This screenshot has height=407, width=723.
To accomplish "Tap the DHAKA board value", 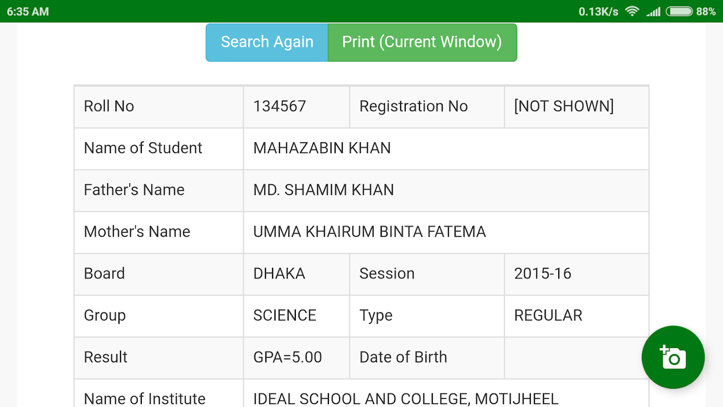I will 279,274.
